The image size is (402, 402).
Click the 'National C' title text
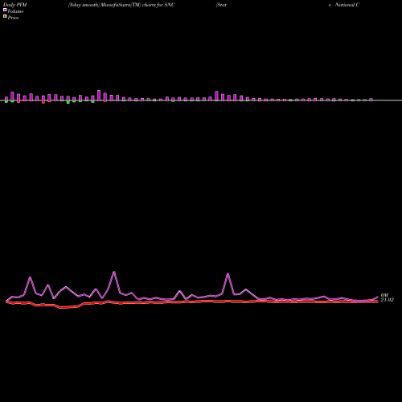[347, 5]
